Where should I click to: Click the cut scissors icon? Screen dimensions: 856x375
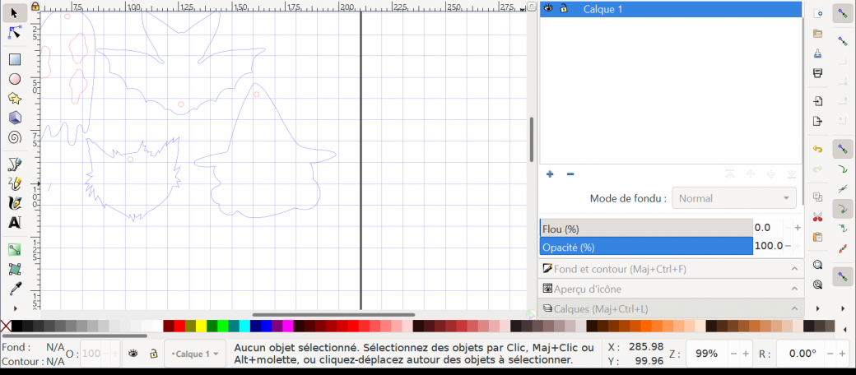click(817, 217)
